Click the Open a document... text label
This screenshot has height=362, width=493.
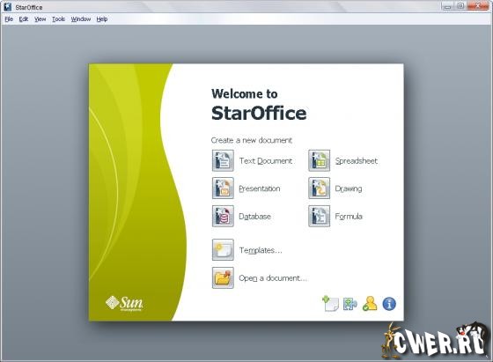(x=273, y=278)
